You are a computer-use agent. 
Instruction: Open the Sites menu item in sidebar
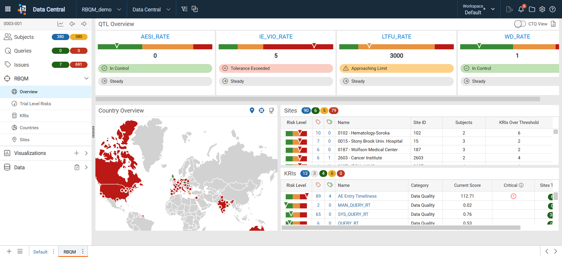click(46, 140)
